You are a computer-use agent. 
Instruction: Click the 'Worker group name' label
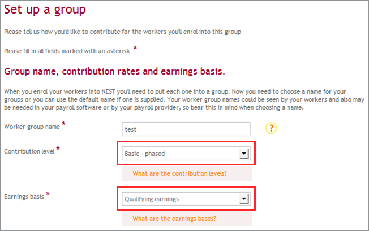tap(32, 127)
